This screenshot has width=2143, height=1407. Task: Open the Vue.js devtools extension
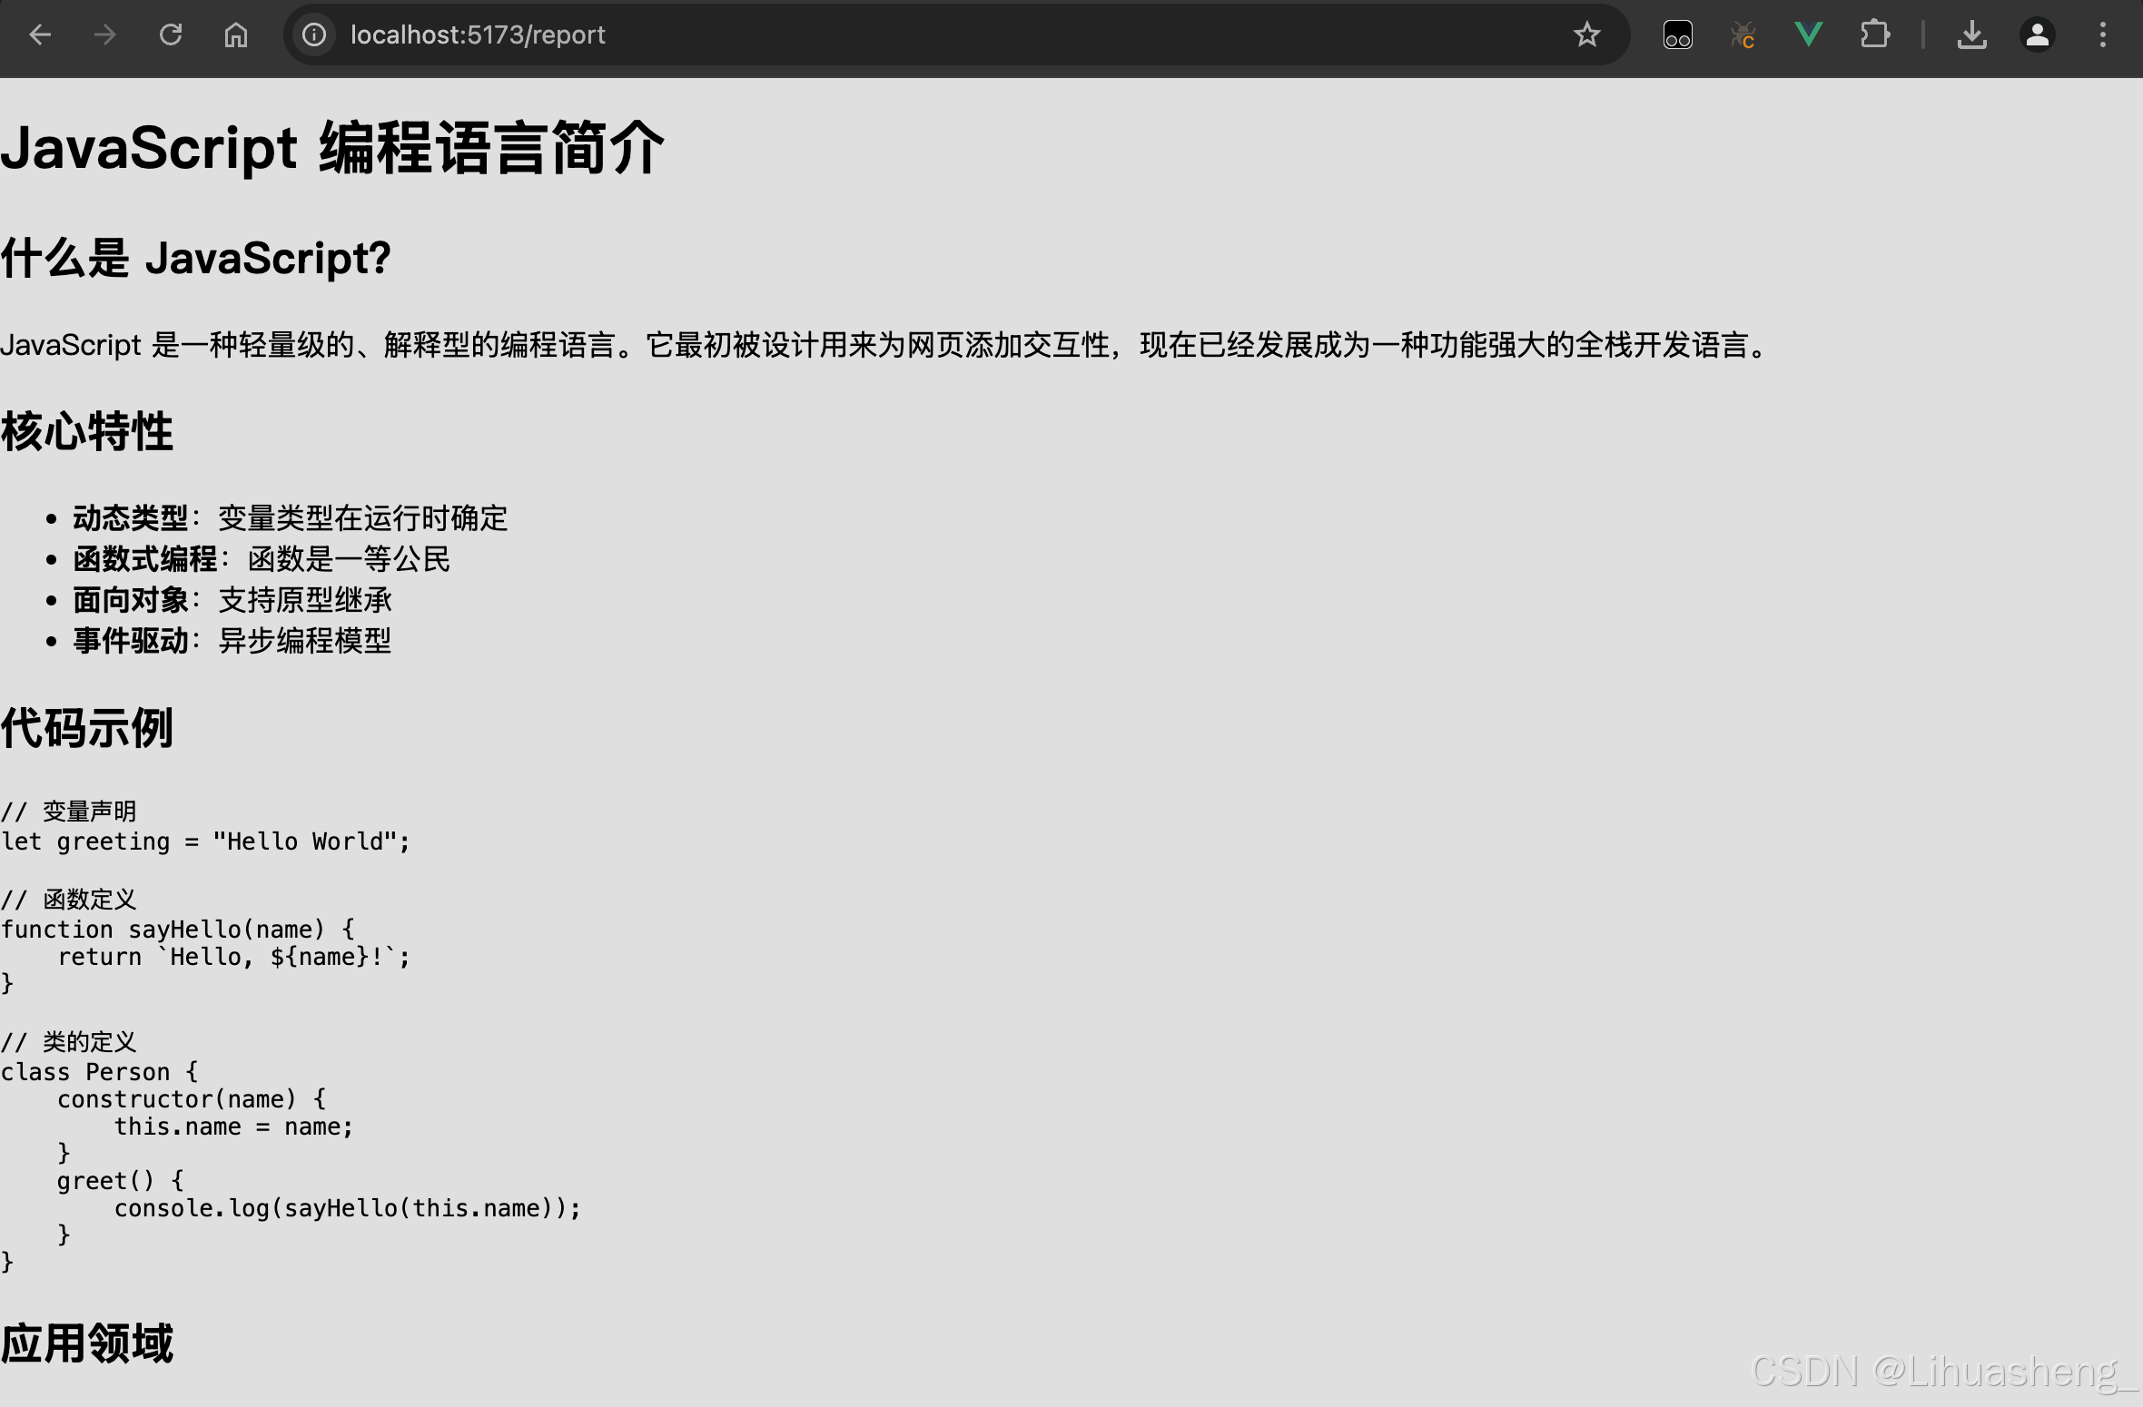[1807, 34]
